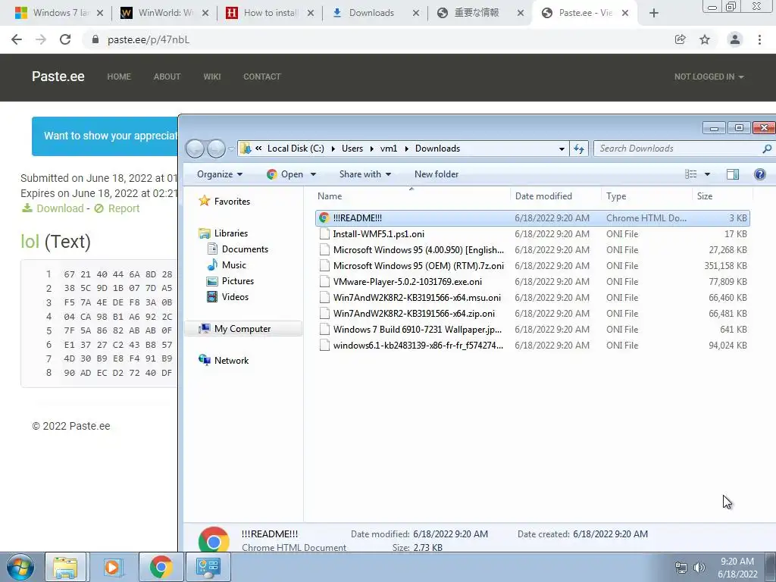This screenshot has width=776, height=582.
Task: Open a new Chrome tab
Action: 654,13
